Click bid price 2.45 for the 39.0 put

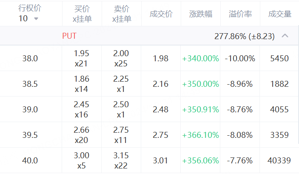pos(82,105)
